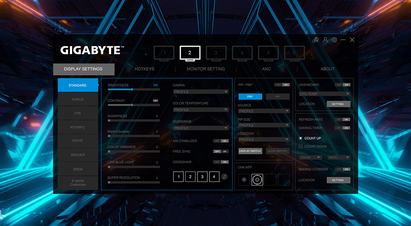Check the Count Down checkbox
411x226 pixels.
[x=301, y=147]
